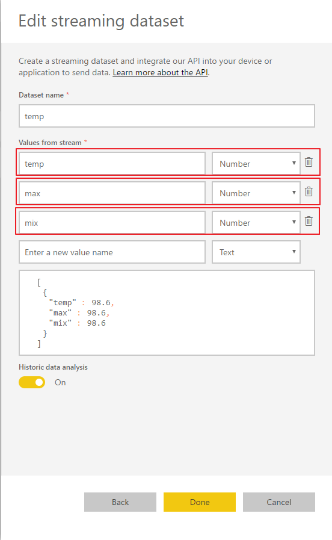Delete the max stream value row

tap(309, 191)
